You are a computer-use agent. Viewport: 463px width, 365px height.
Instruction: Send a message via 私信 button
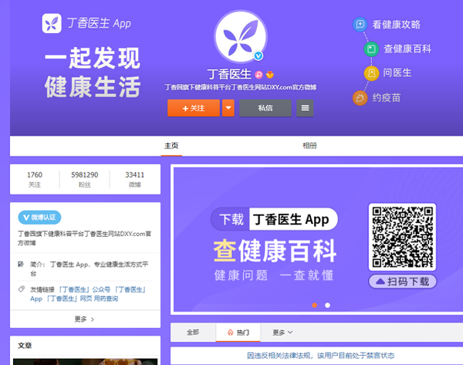click(x=265, y=108)
